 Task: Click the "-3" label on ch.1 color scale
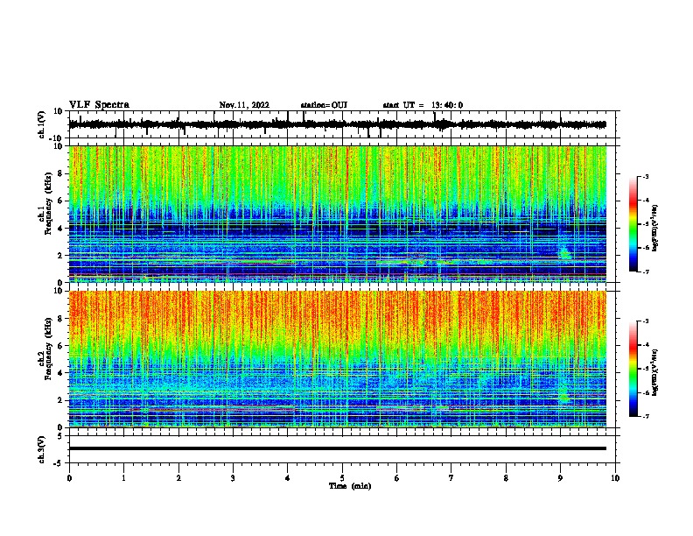click(x=645, y=176)
